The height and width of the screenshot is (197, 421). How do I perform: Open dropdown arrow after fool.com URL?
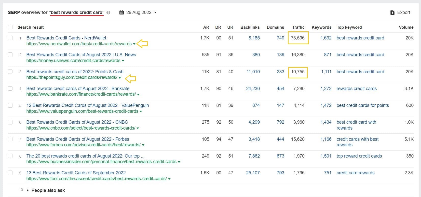[169, 179]
